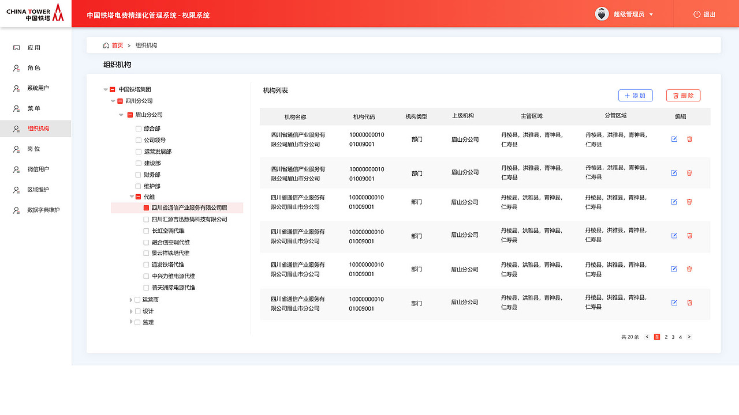Click the 菜单 sidebar icon
The image size is (739, 415).
click(17, 108)
